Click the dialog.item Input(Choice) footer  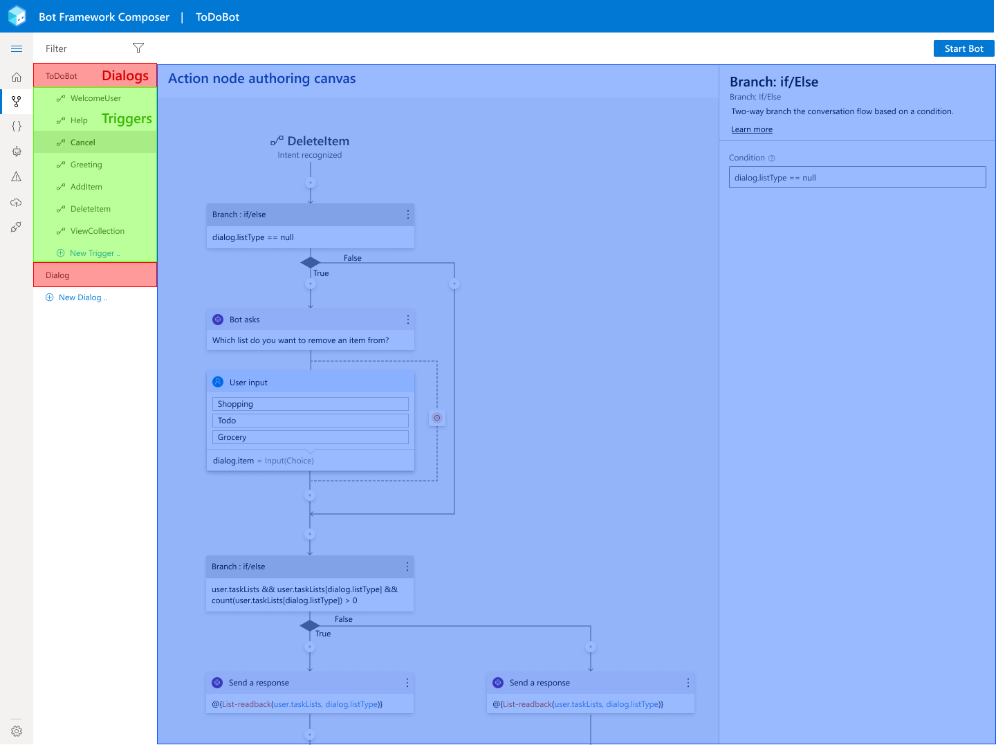click(x=311, y=461)
